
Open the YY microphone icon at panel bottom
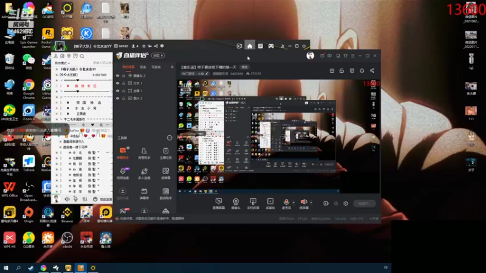[75, 199]
